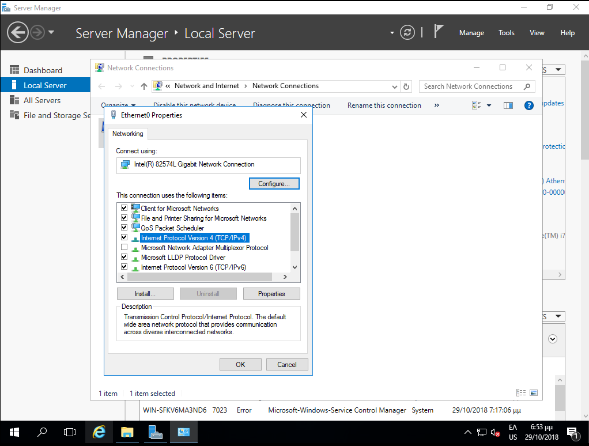Open the Tools menu
The image size is (589, 446).
click(x=506, y=33)
